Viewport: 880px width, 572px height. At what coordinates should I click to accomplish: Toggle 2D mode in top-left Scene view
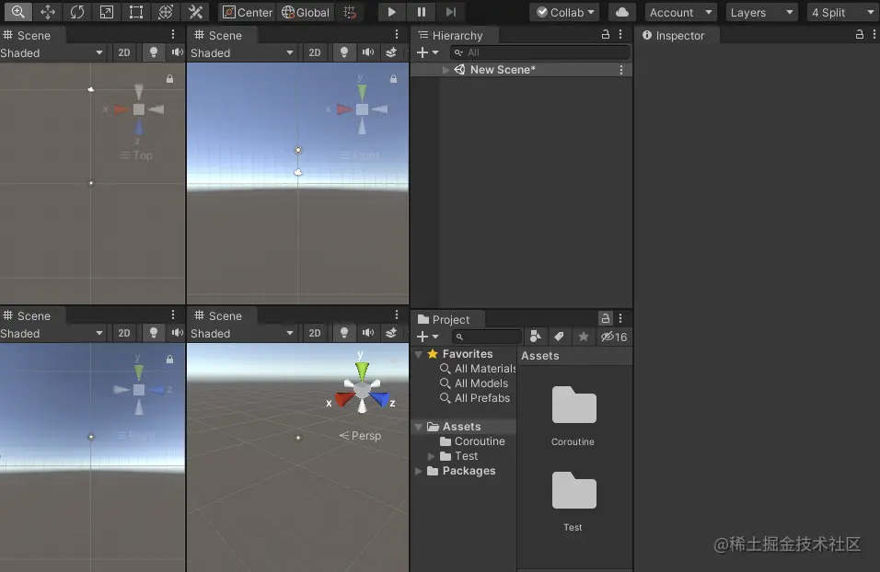(124, 52)
